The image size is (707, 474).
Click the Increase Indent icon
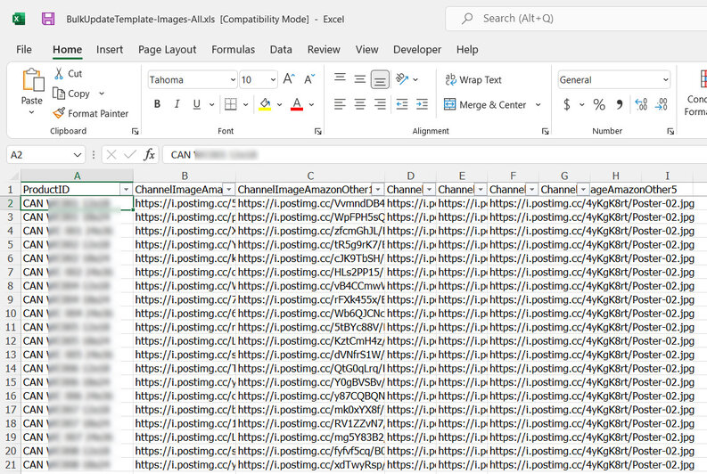tap(422, 104)
